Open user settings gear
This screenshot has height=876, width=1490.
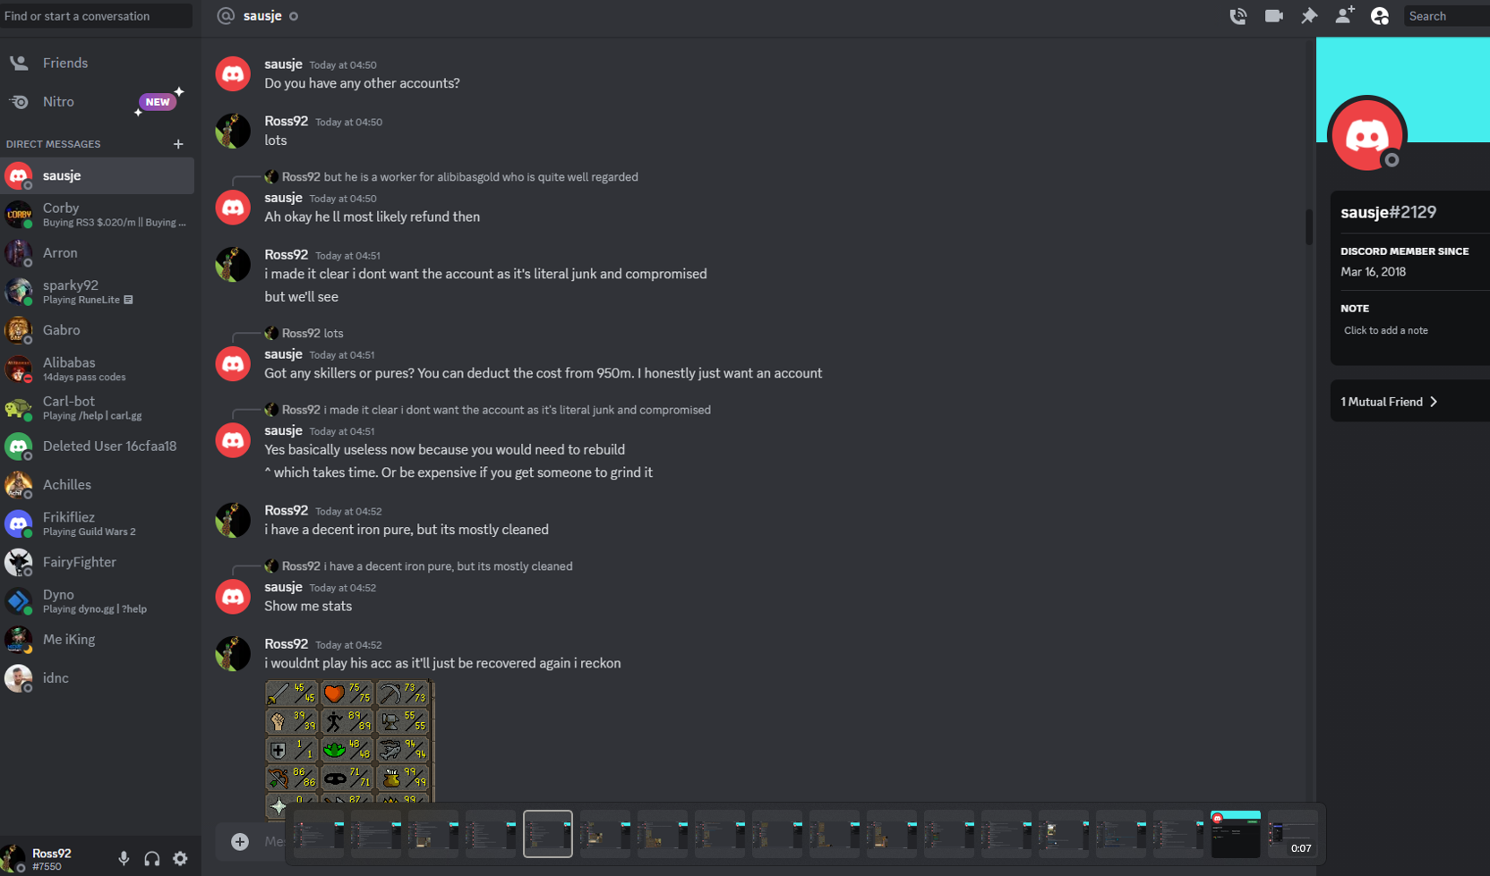[180, 859]
